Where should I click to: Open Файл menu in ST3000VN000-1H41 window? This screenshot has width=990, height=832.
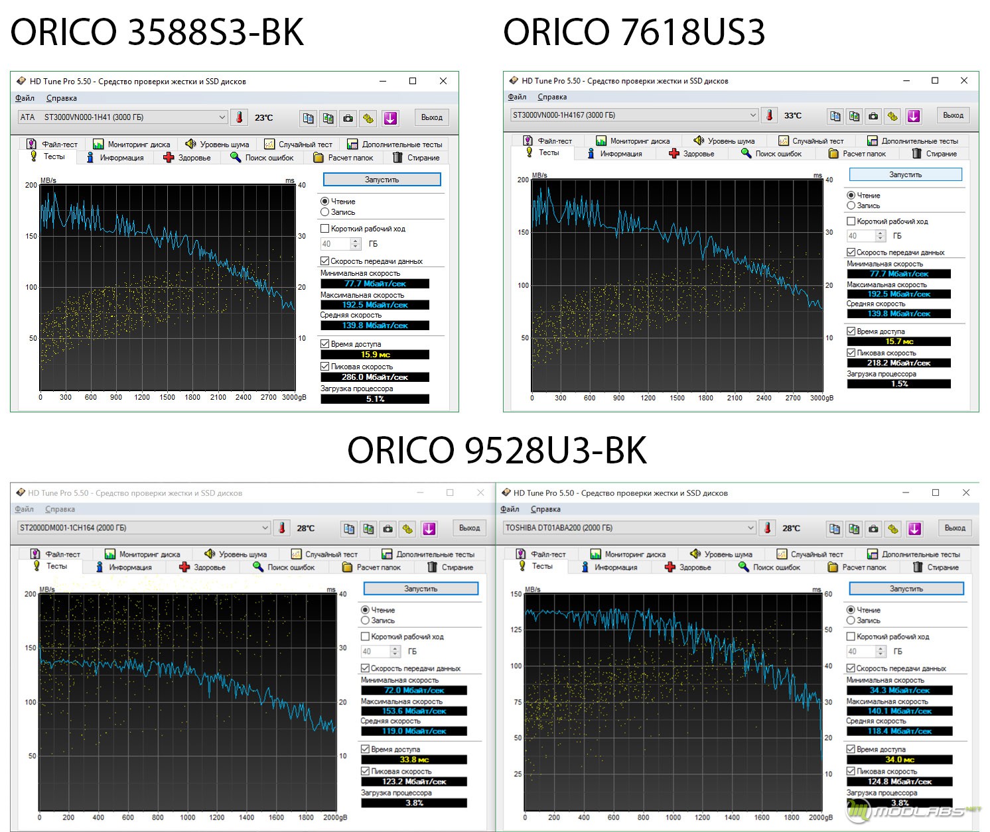tap(25, 98)
